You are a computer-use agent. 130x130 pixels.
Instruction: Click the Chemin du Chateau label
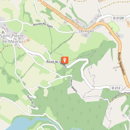pos(121,95)
